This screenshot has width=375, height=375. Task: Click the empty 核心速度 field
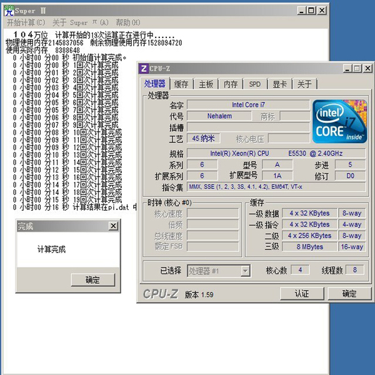coord(213,213)
